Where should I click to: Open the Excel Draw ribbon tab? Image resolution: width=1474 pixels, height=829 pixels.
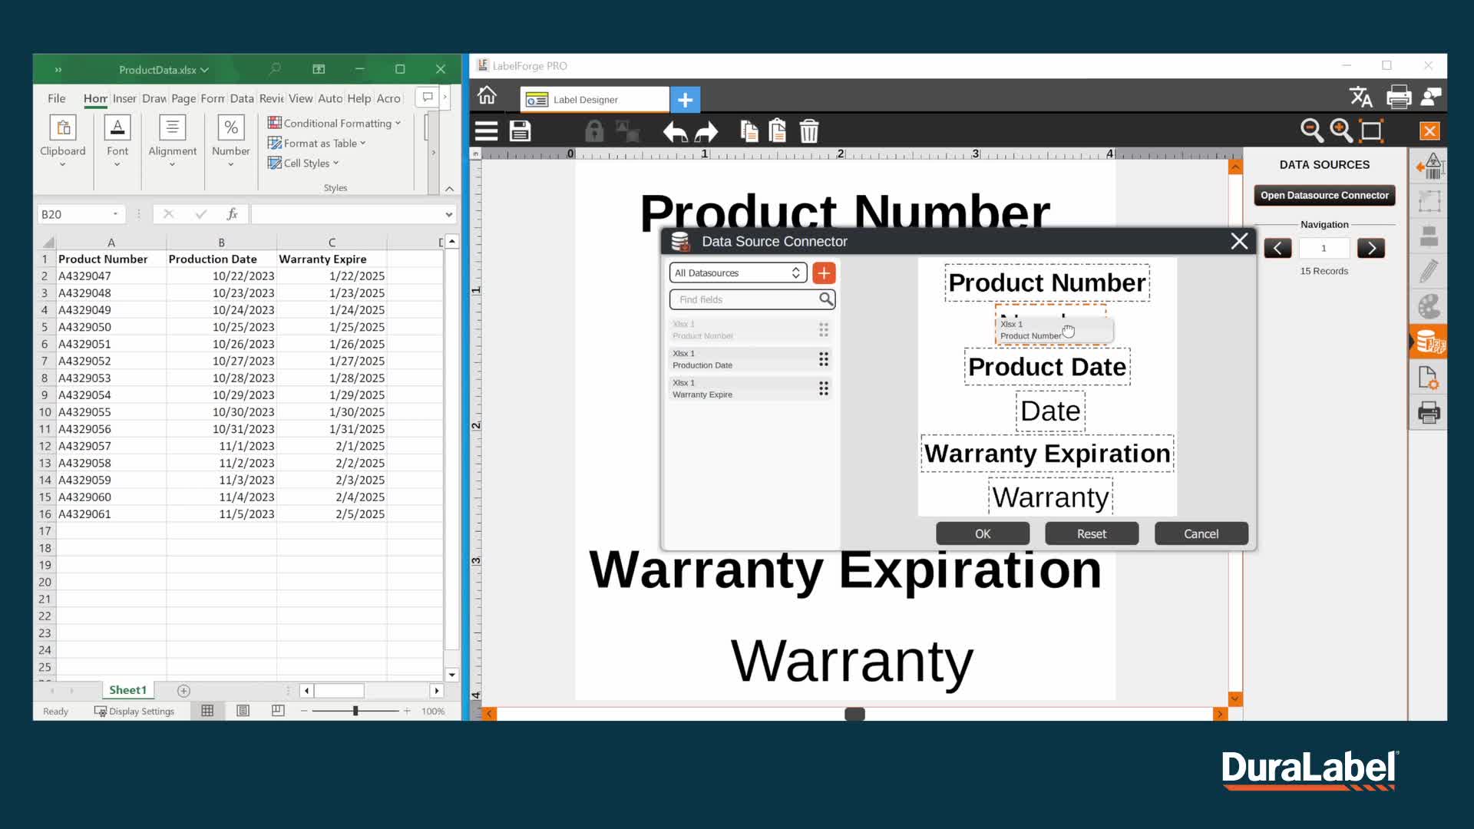click(154, 98)
